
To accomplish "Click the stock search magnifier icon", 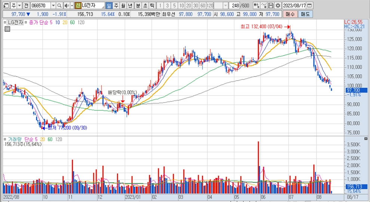I will coord(59,6).
